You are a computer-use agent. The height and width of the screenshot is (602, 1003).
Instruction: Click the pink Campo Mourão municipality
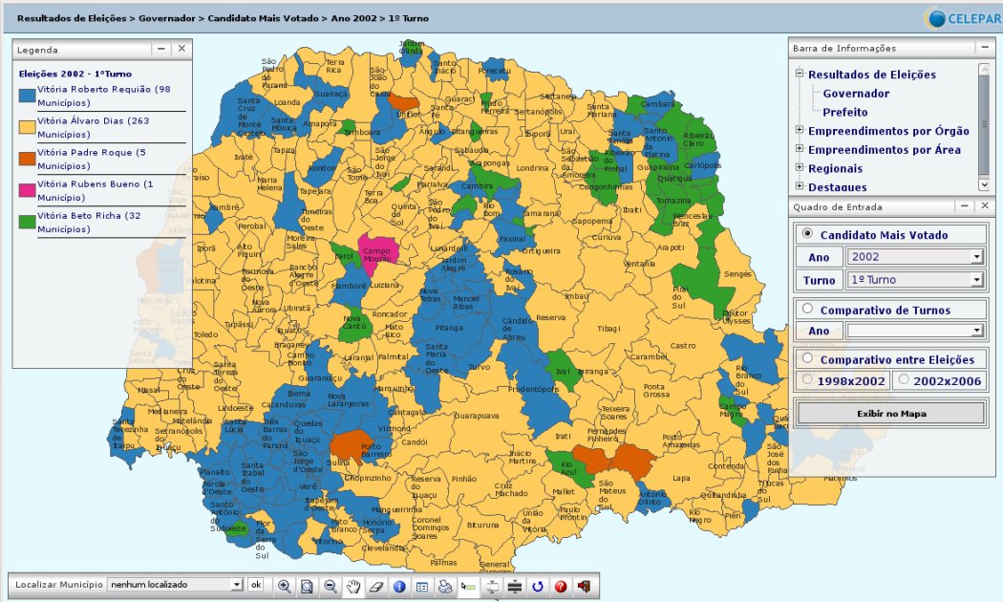[x=380, y=251]
